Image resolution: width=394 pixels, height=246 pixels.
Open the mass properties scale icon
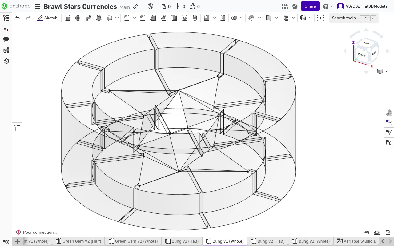(x=388, y=232)
